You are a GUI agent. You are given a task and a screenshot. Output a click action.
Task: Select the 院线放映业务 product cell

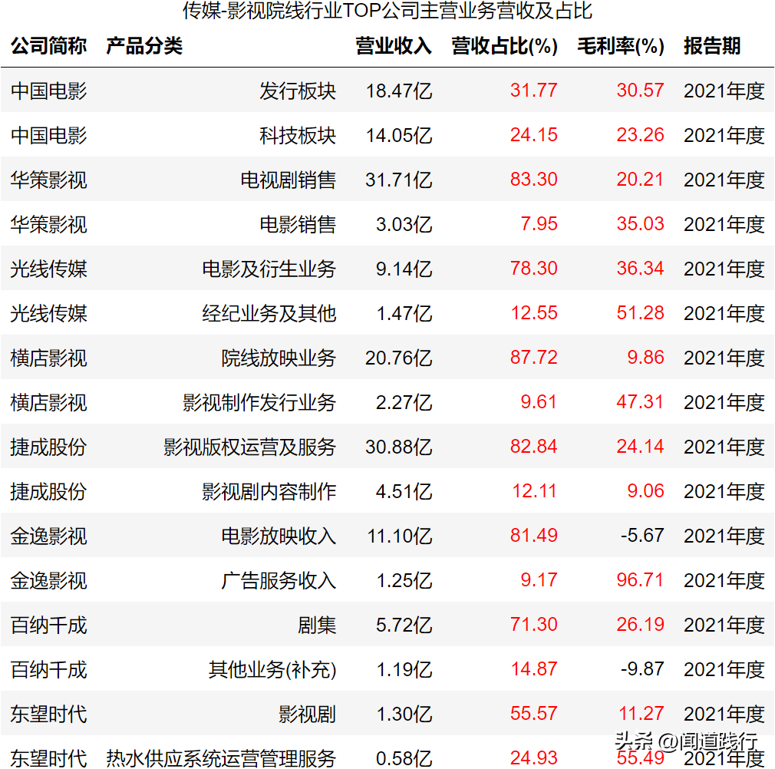pos(279,358)
